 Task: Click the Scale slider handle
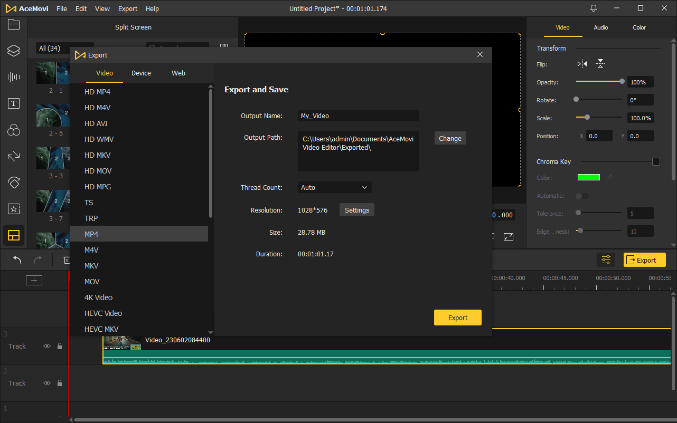point(587,118)
